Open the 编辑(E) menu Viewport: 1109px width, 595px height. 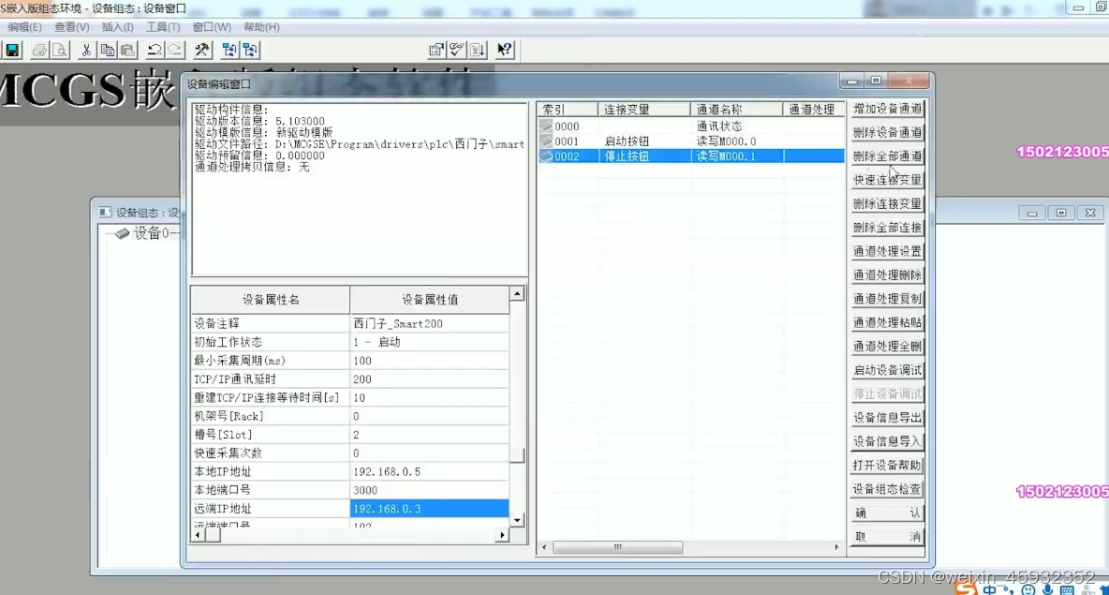tap(24, 27)
